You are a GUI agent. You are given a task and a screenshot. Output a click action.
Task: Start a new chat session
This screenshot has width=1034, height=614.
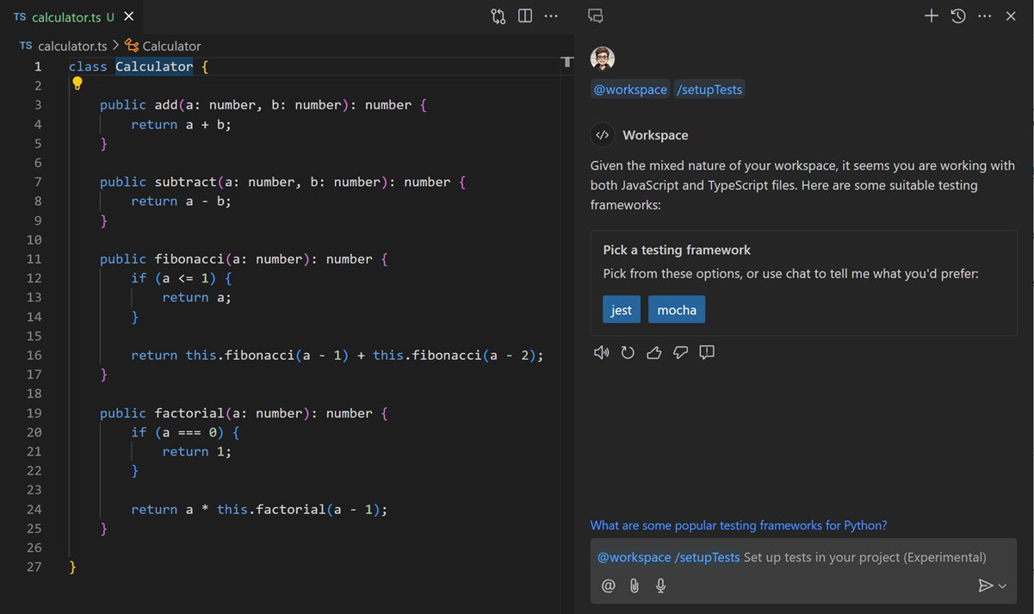[x=931, y=16]
